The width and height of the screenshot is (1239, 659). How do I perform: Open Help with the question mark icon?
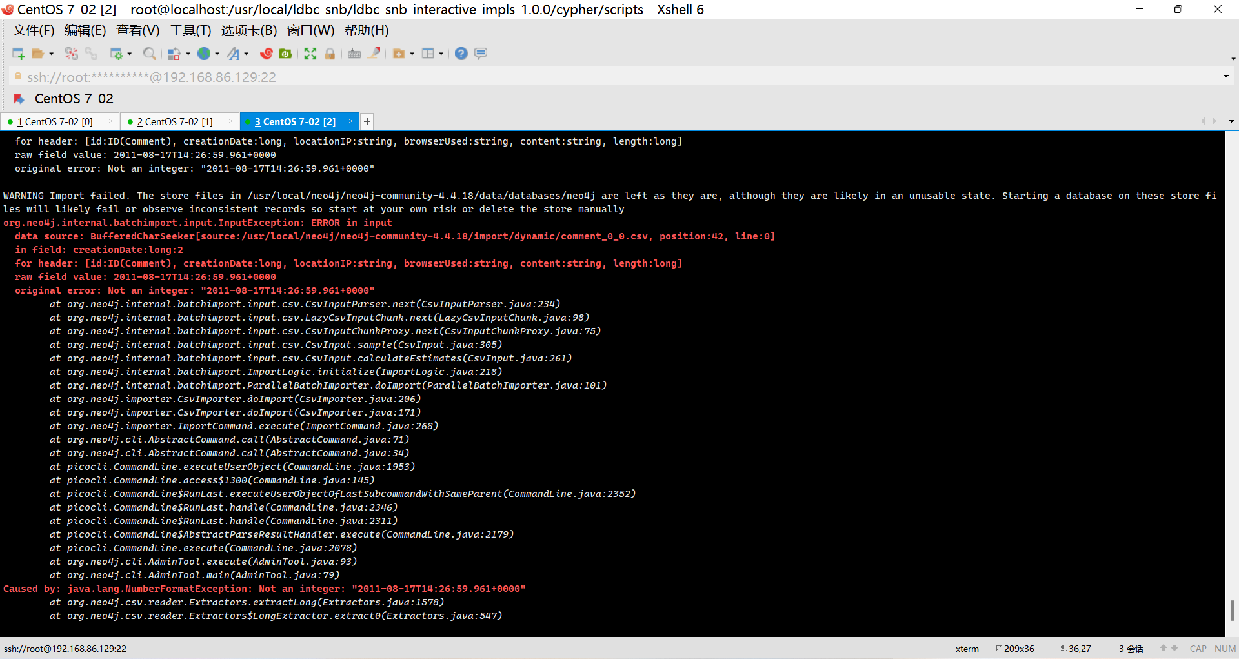tap(461, 54)
